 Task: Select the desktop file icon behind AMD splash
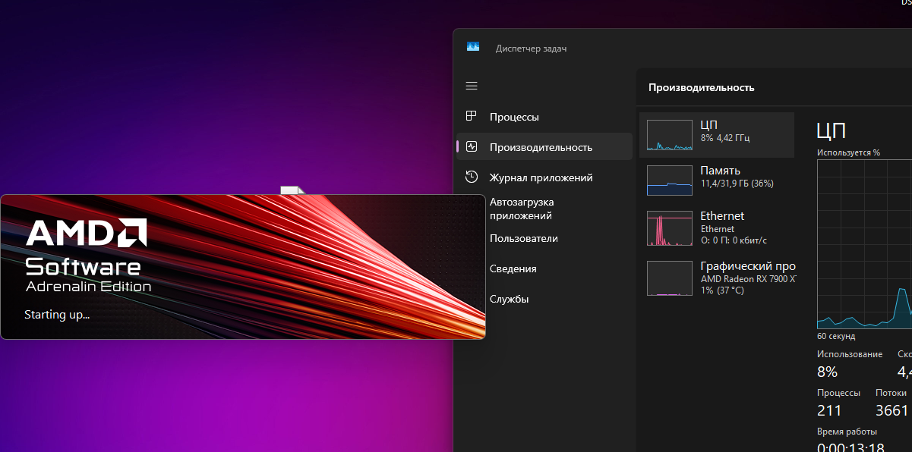click(x=292, y=190)
